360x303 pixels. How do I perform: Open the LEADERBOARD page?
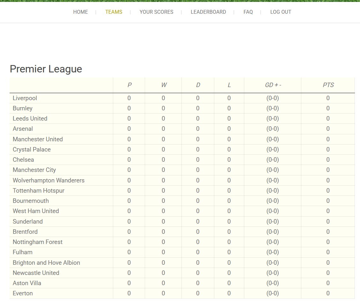click(208, 12)
